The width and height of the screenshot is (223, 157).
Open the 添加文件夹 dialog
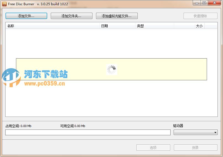pos(71,16)
